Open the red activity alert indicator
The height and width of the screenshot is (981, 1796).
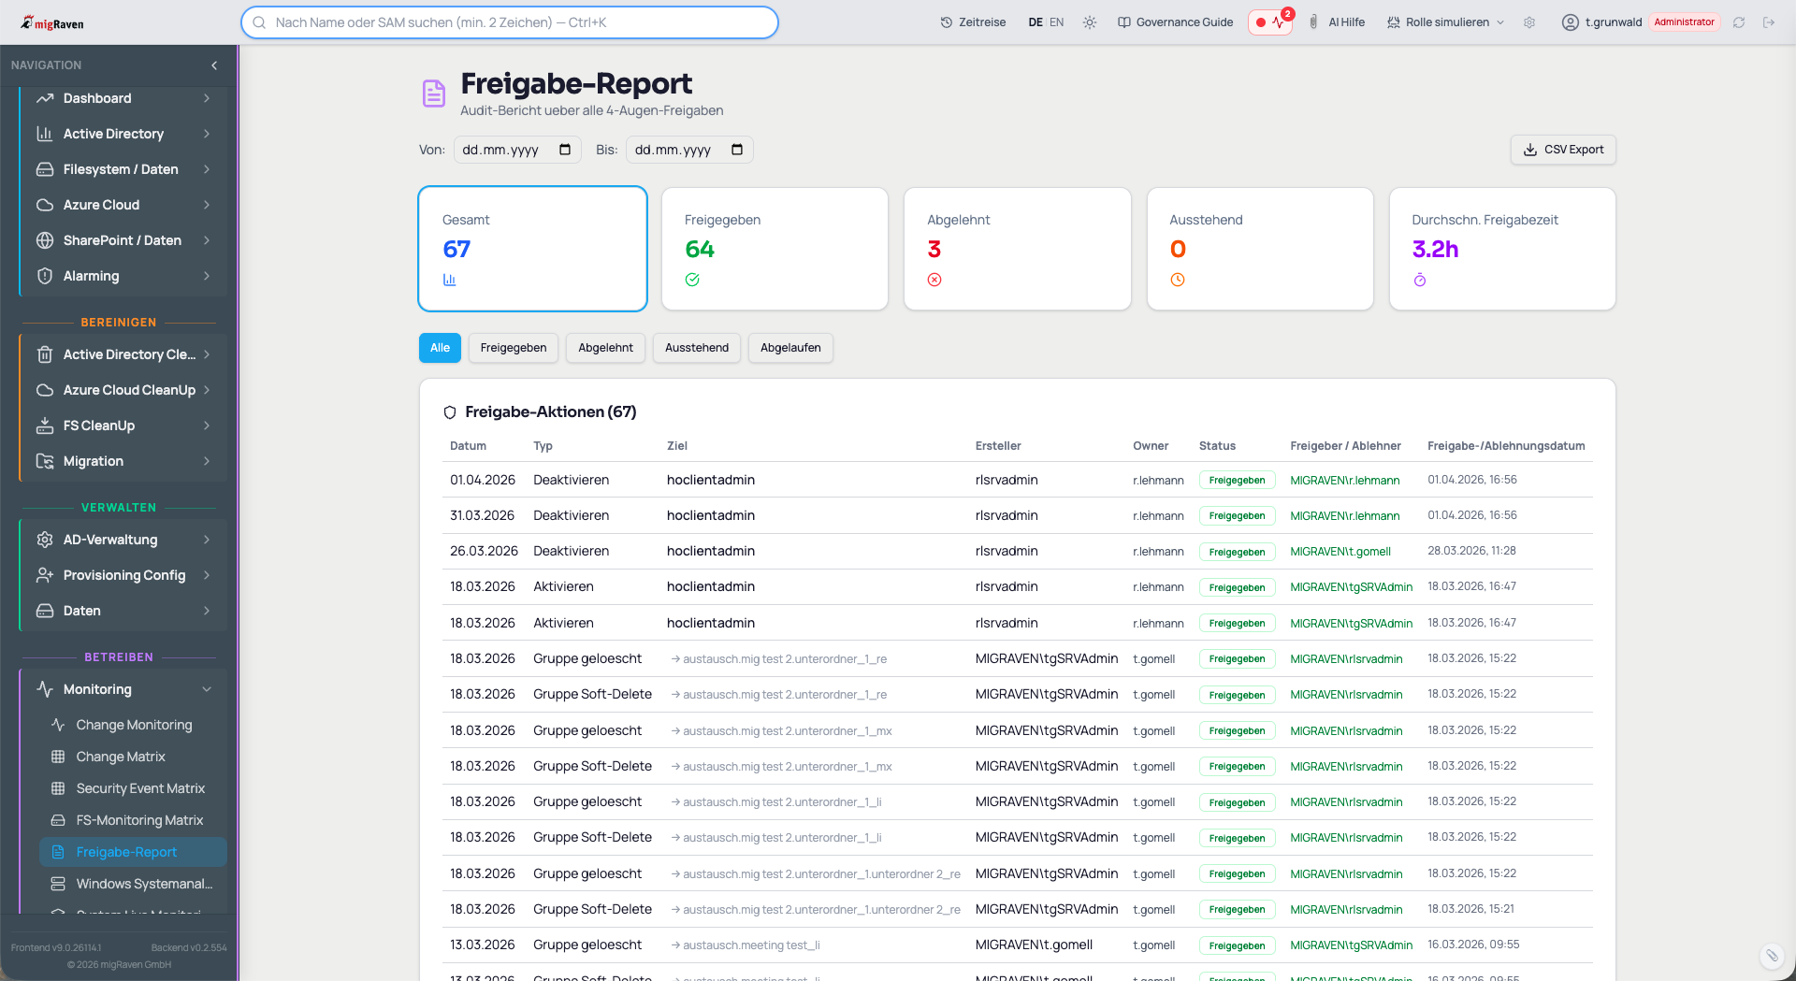click(x=1270, y=22)
